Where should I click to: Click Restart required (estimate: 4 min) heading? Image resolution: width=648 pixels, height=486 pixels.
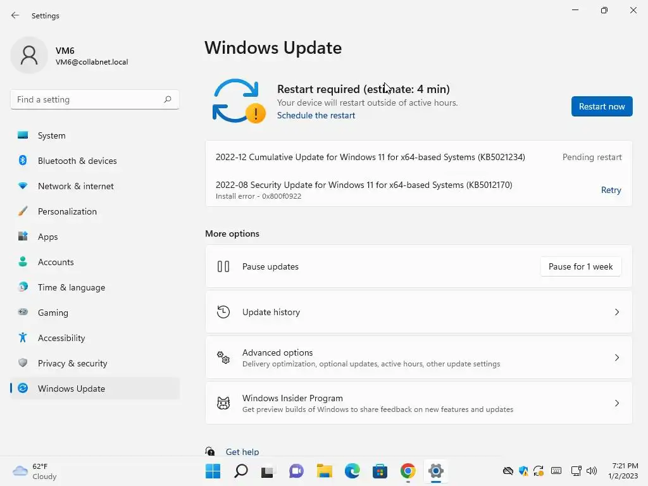tap(363, 89)
